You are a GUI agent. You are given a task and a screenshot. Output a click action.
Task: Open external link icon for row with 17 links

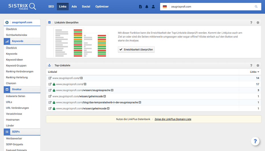[x=50, y=84]
